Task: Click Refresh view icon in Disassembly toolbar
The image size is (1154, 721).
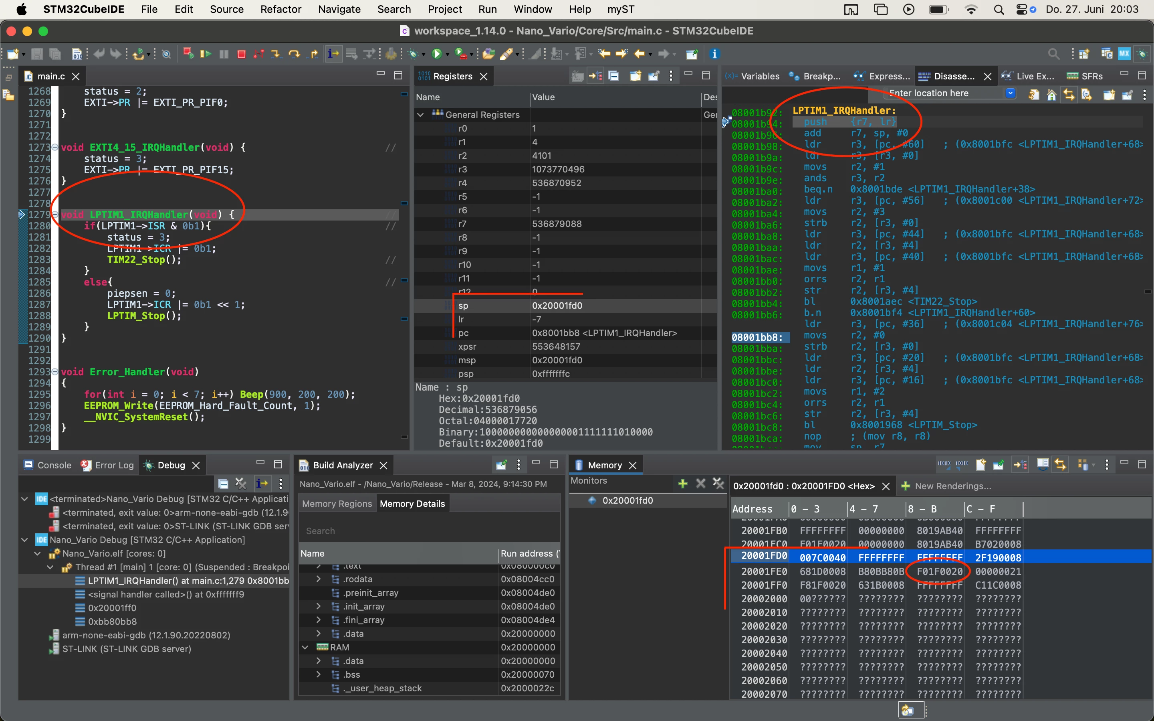Action: point(1033,94)
